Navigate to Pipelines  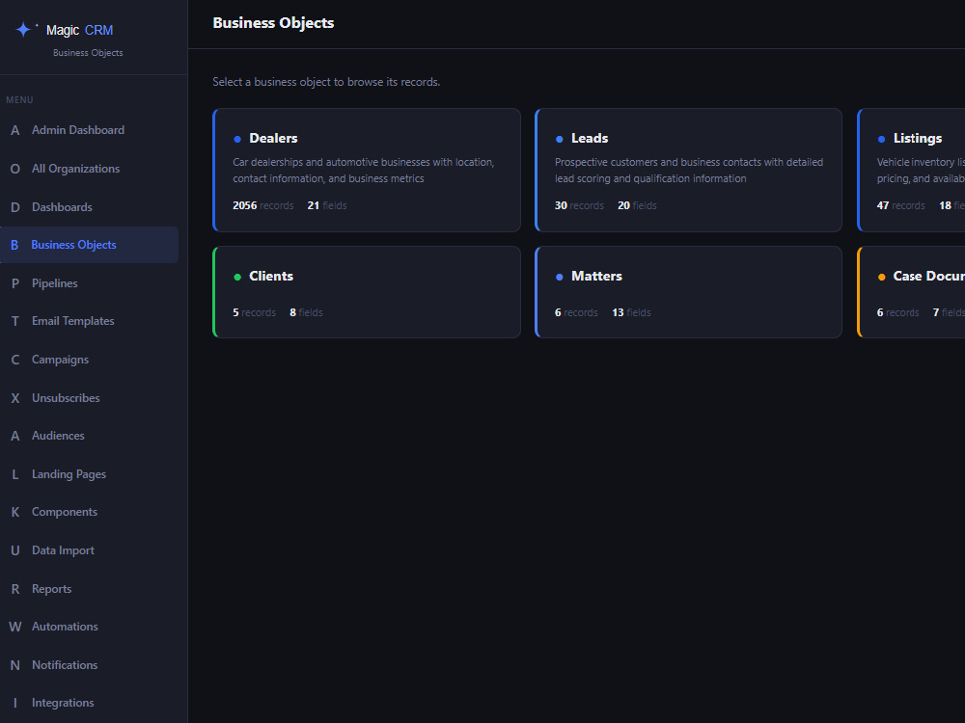tap(89, 283)
